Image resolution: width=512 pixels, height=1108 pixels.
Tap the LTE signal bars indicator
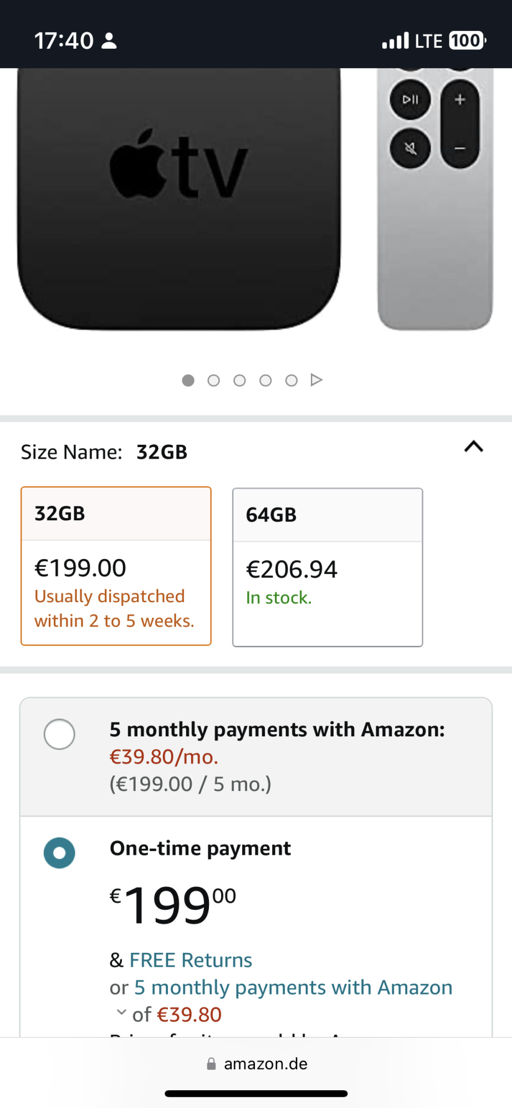[395, 41]
